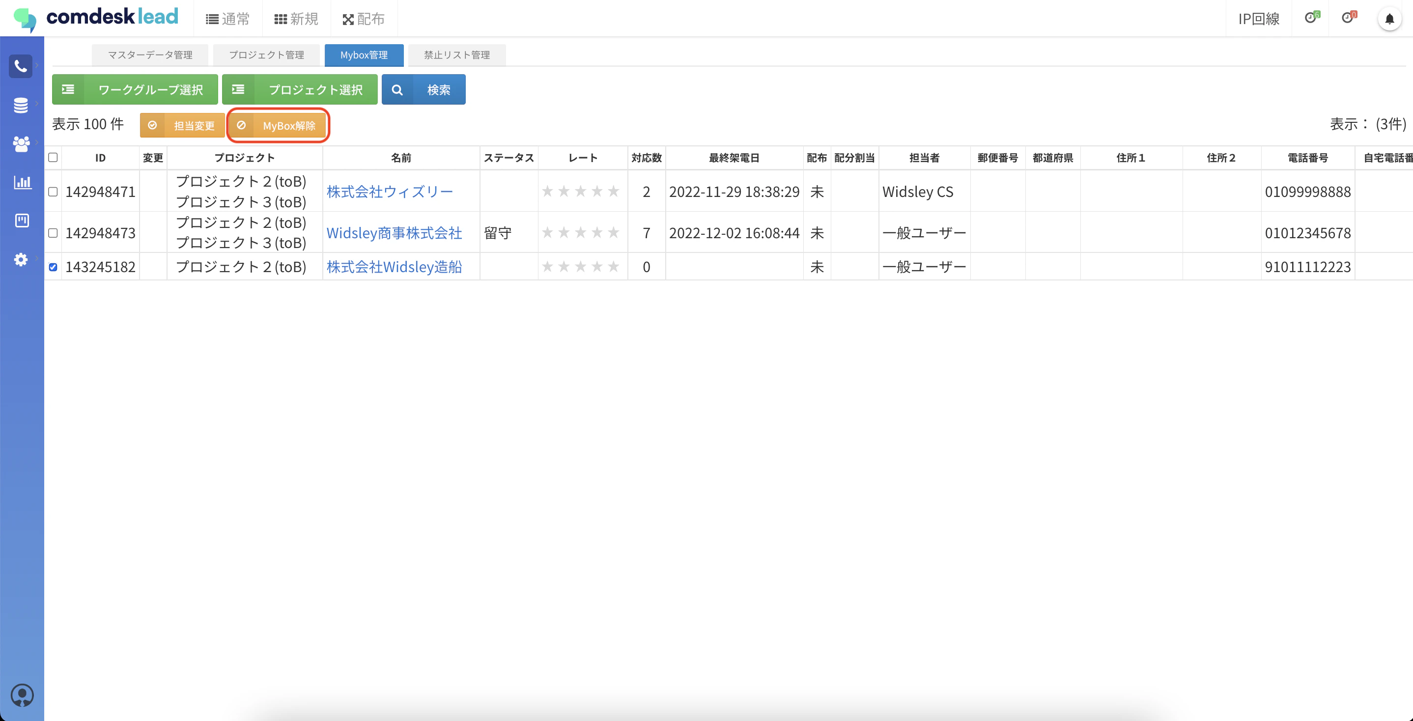The image size is (1413, 721).
Task: Toggle the select-all checkbox in the table header
Action: (53, 158)
